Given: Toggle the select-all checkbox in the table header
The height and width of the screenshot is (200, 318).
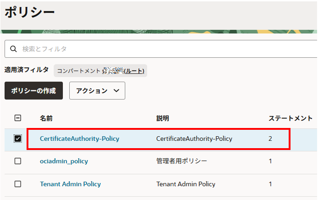Looking at the screenshot, I should (x=18, y=118).
